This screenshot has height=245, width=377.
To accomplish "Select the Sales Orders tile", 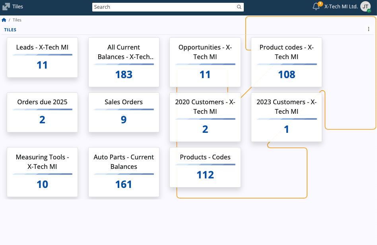I will 124,112.
